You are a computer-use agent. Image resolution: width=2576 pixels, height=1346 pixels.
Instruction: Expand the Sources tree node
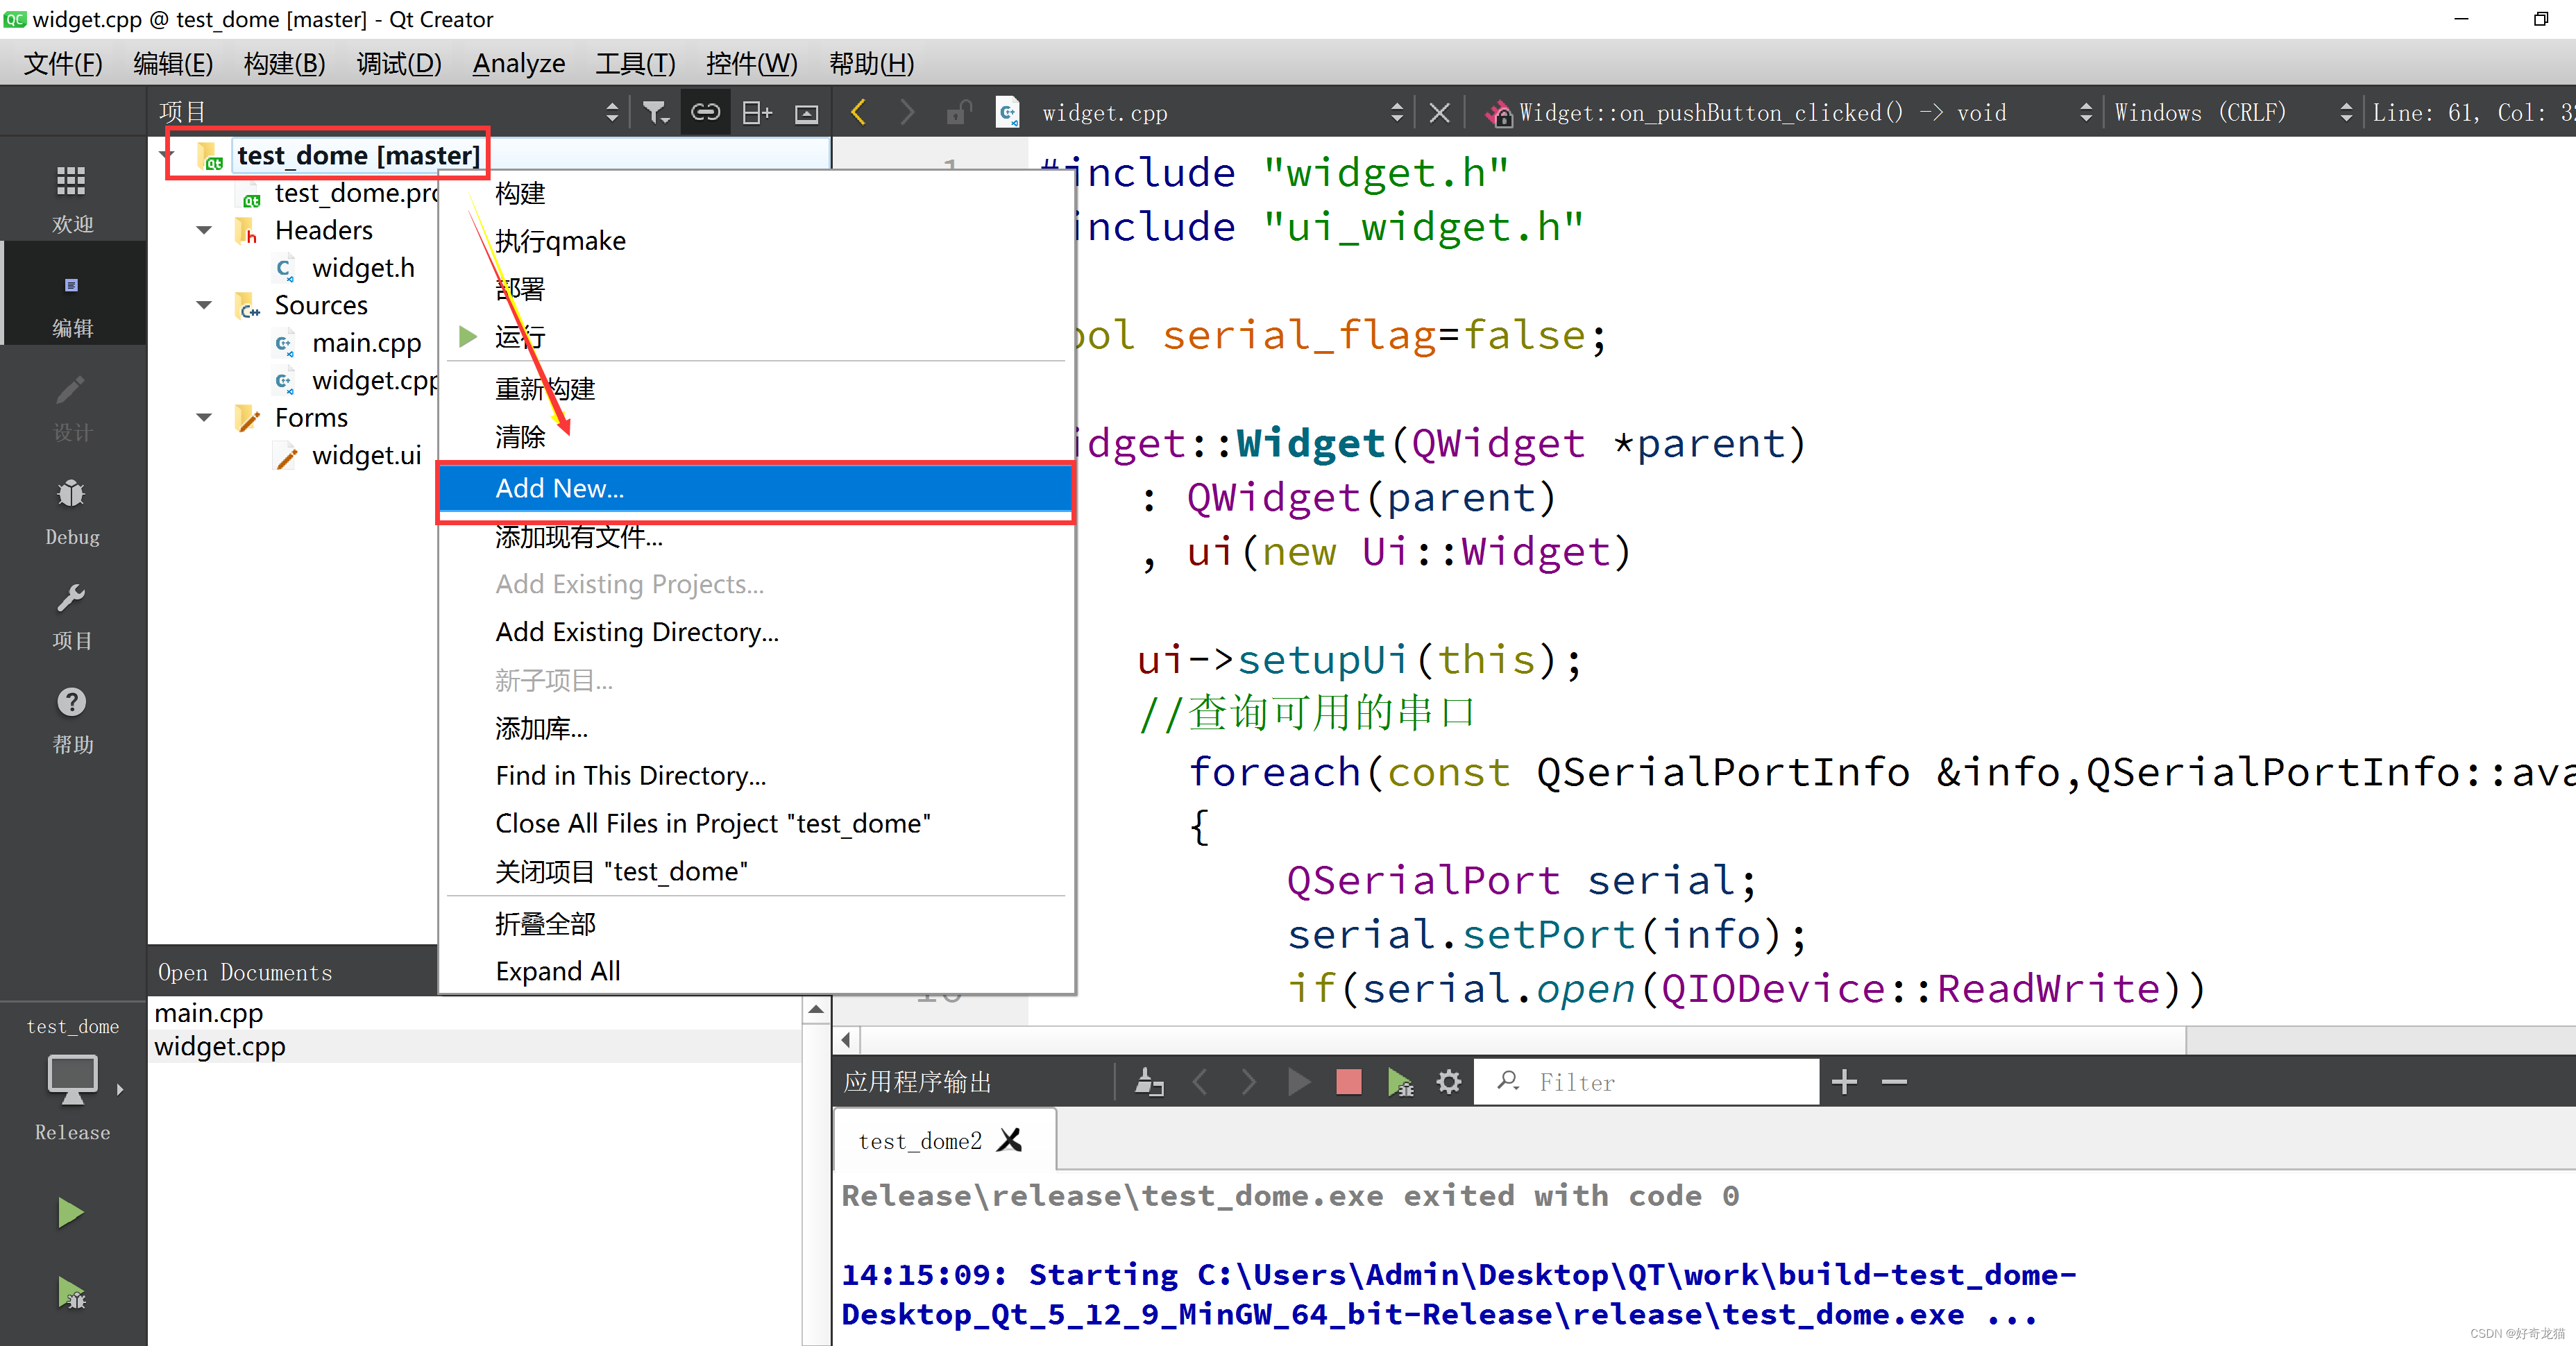click(x=203, y=305)
